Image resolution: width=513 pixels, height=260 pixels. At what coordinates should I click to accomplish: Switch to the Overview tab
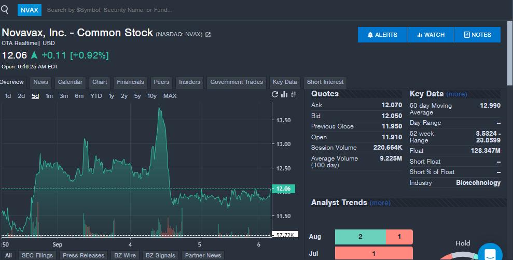pos(12,82)
